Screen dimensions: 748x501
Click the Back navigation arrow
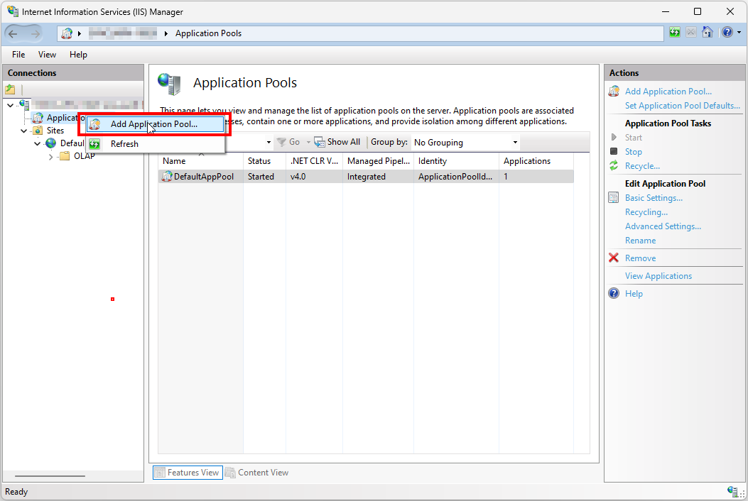click(x=13, y=33)
